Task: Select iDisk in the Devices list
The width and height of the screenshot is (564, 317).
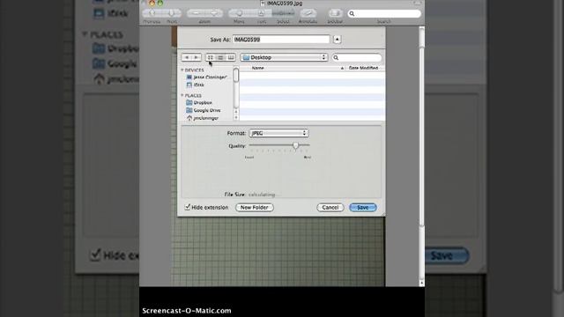Action: (x=196, y=85)
